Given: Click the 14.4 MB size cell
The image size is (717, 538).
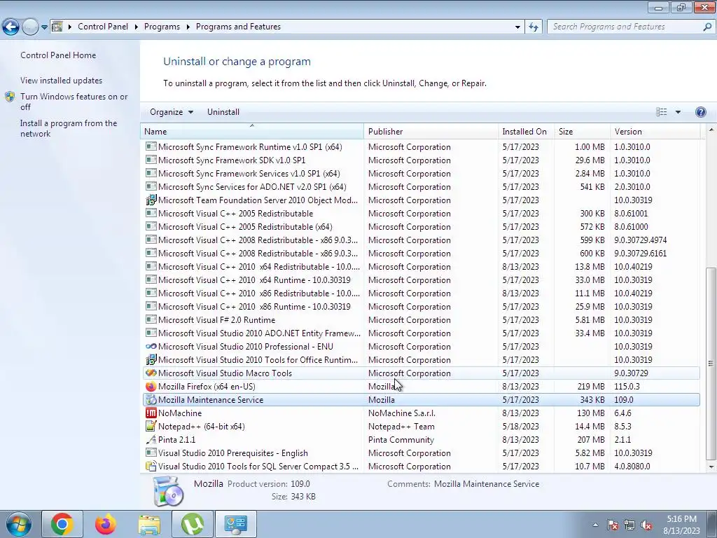Looking at the screenshot, I should 590,427.
